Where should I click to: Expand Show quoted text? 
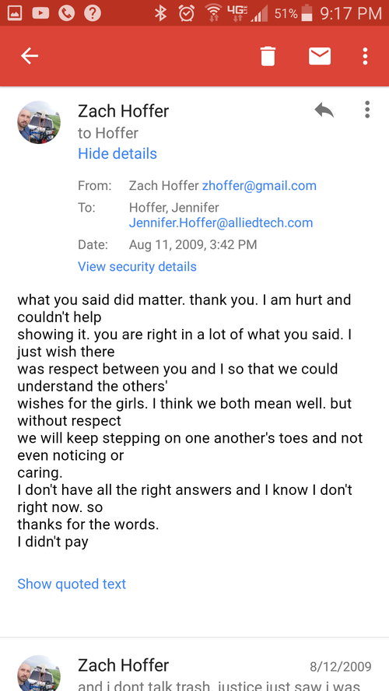click(72, 584)
